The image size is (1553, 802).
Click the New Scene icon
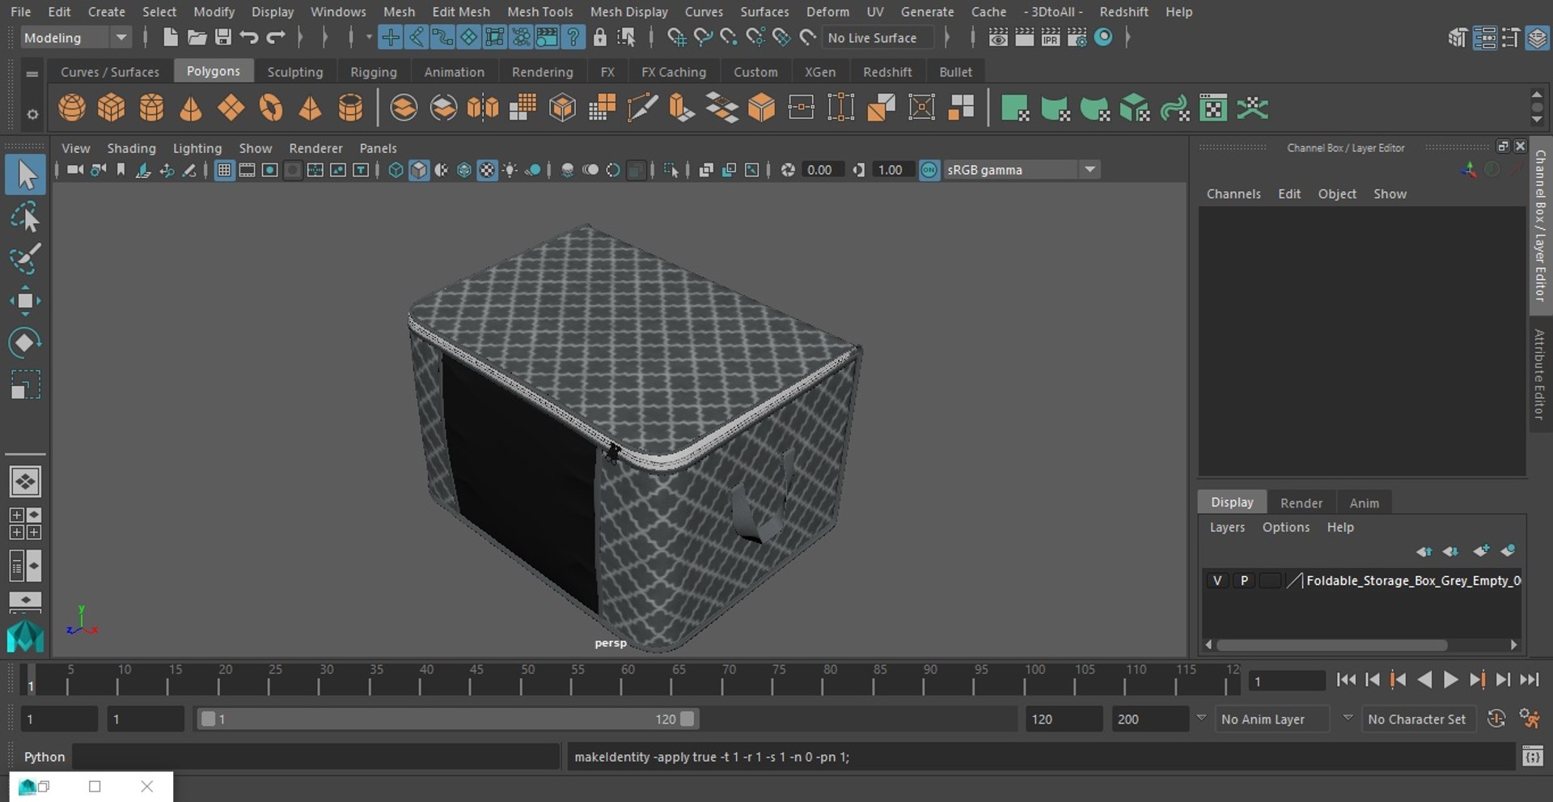(170, 37)
